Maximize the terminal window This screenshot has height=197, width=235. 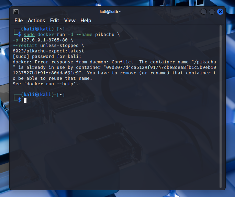(212, 12)
